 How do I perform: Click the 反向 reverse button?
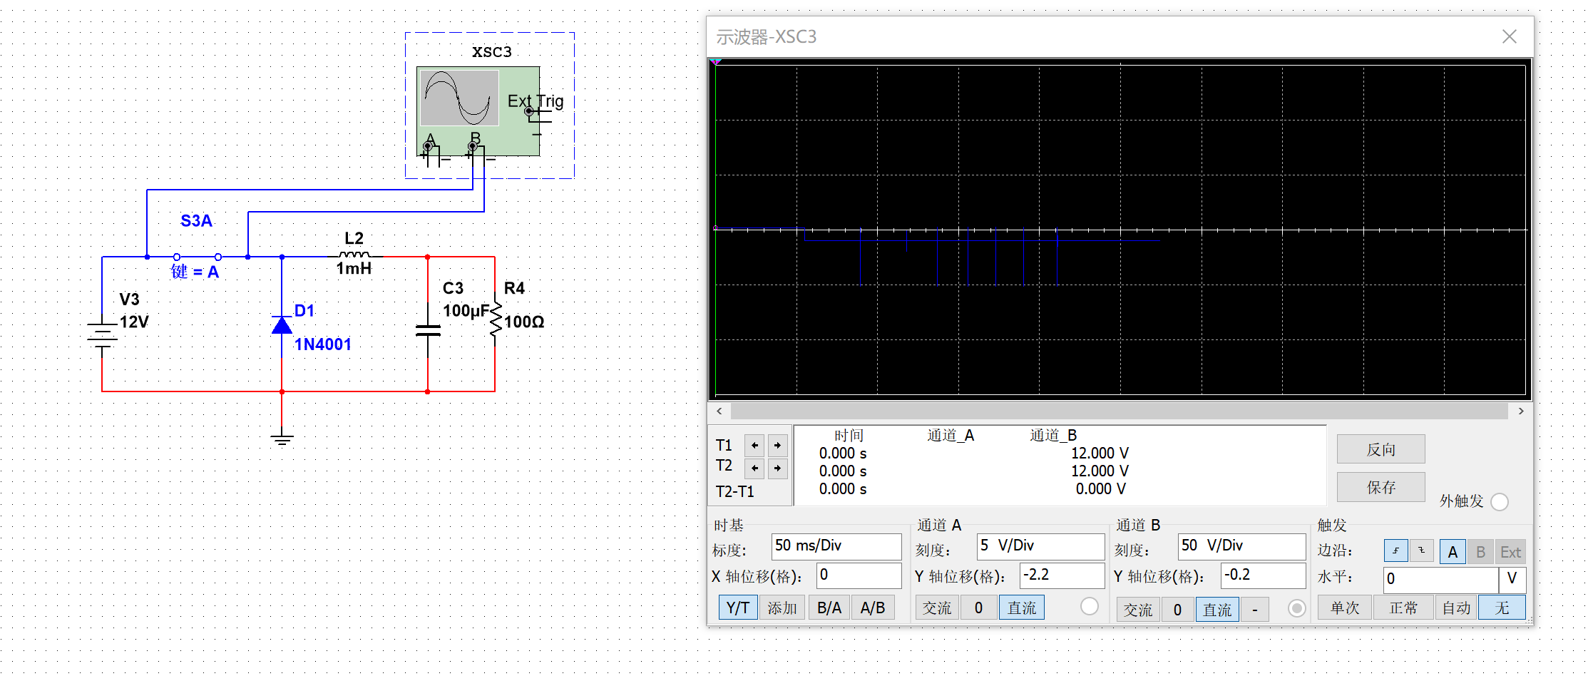click(1381, 449)
